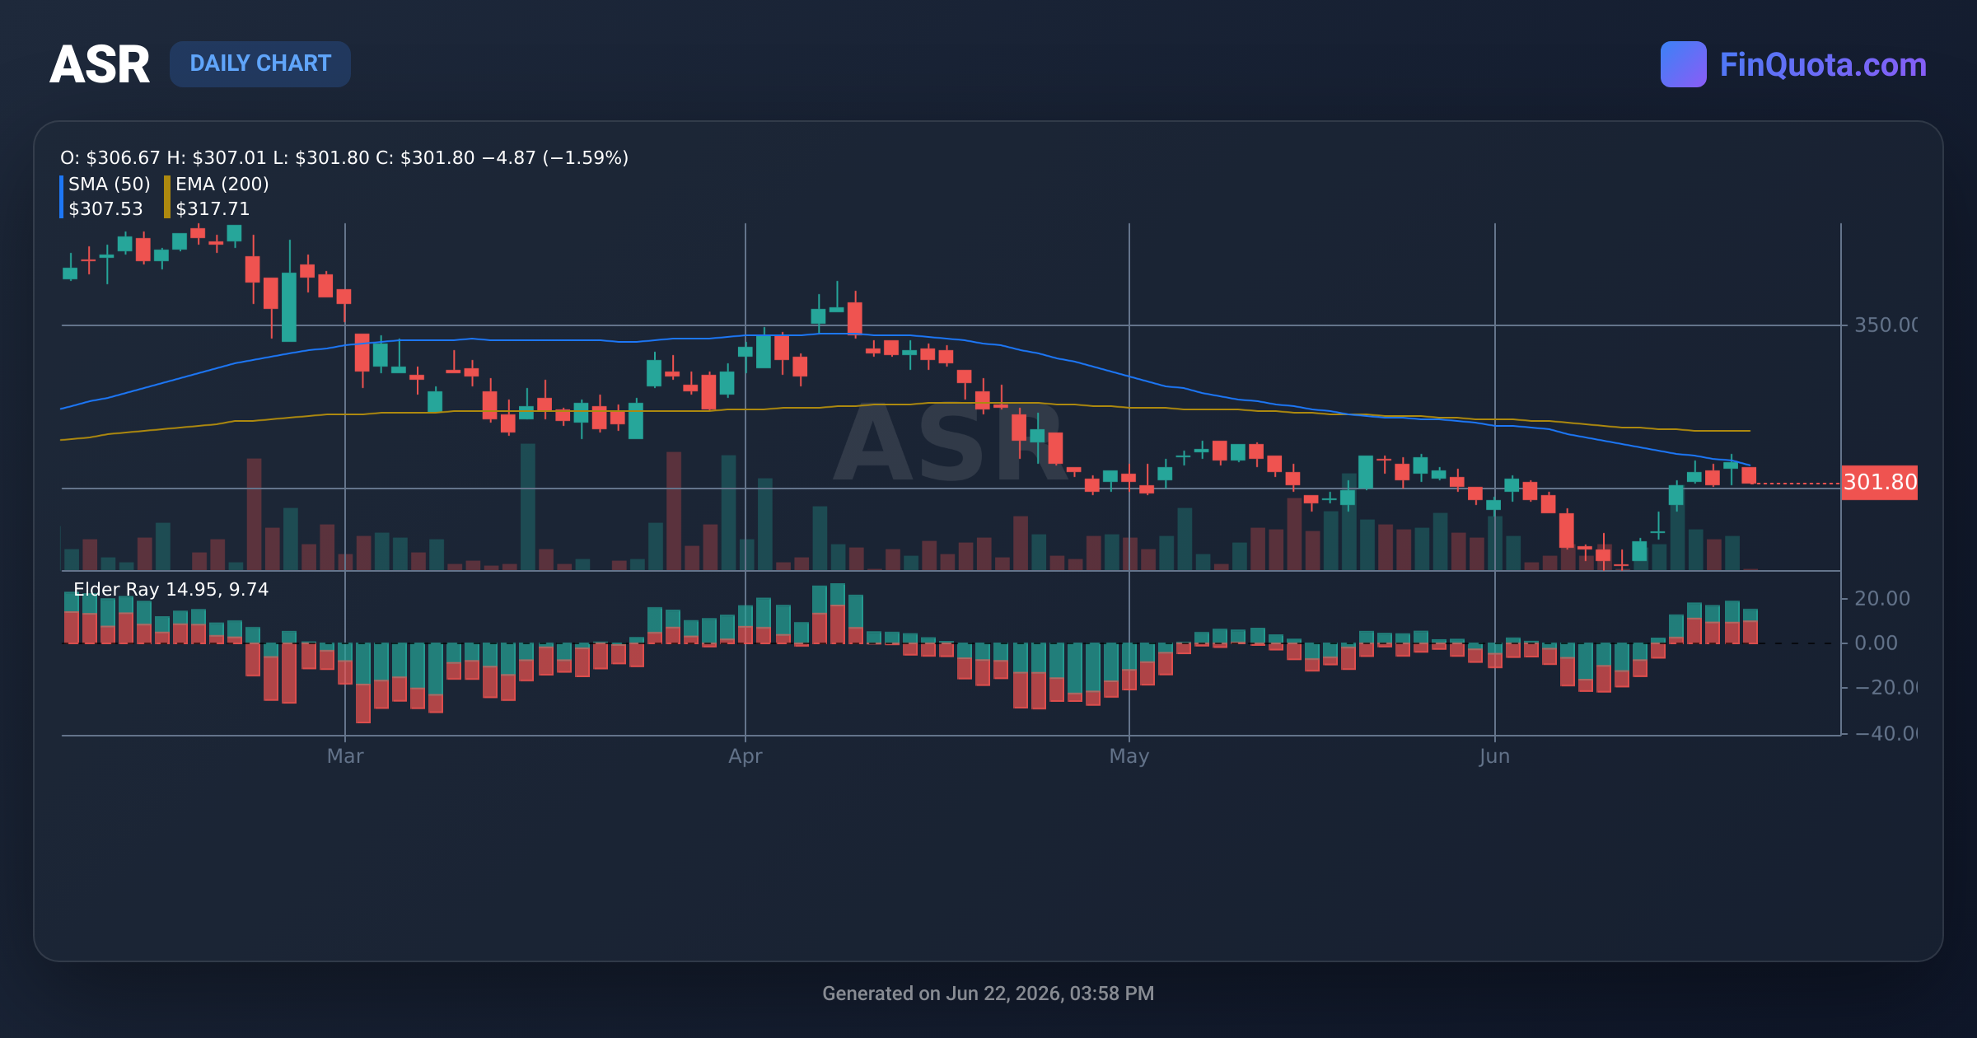Click the Apr date axis label
The width and height of the screenshot is (1977, 1038).
pyautogui.click(x=745, y=756)
